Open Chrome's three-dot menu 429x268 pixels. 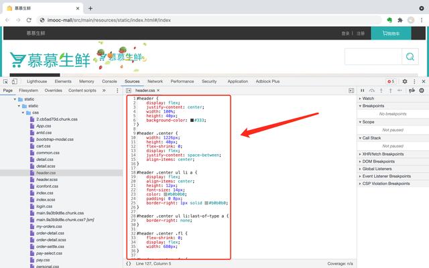coord(422,20)
